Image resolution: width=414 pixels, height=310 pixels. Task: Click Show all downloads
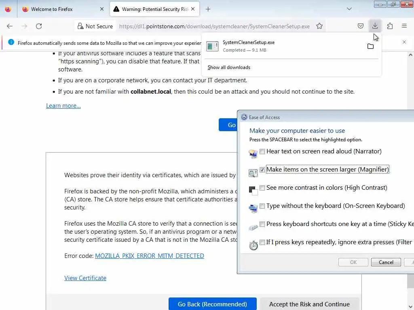(229, 67)
